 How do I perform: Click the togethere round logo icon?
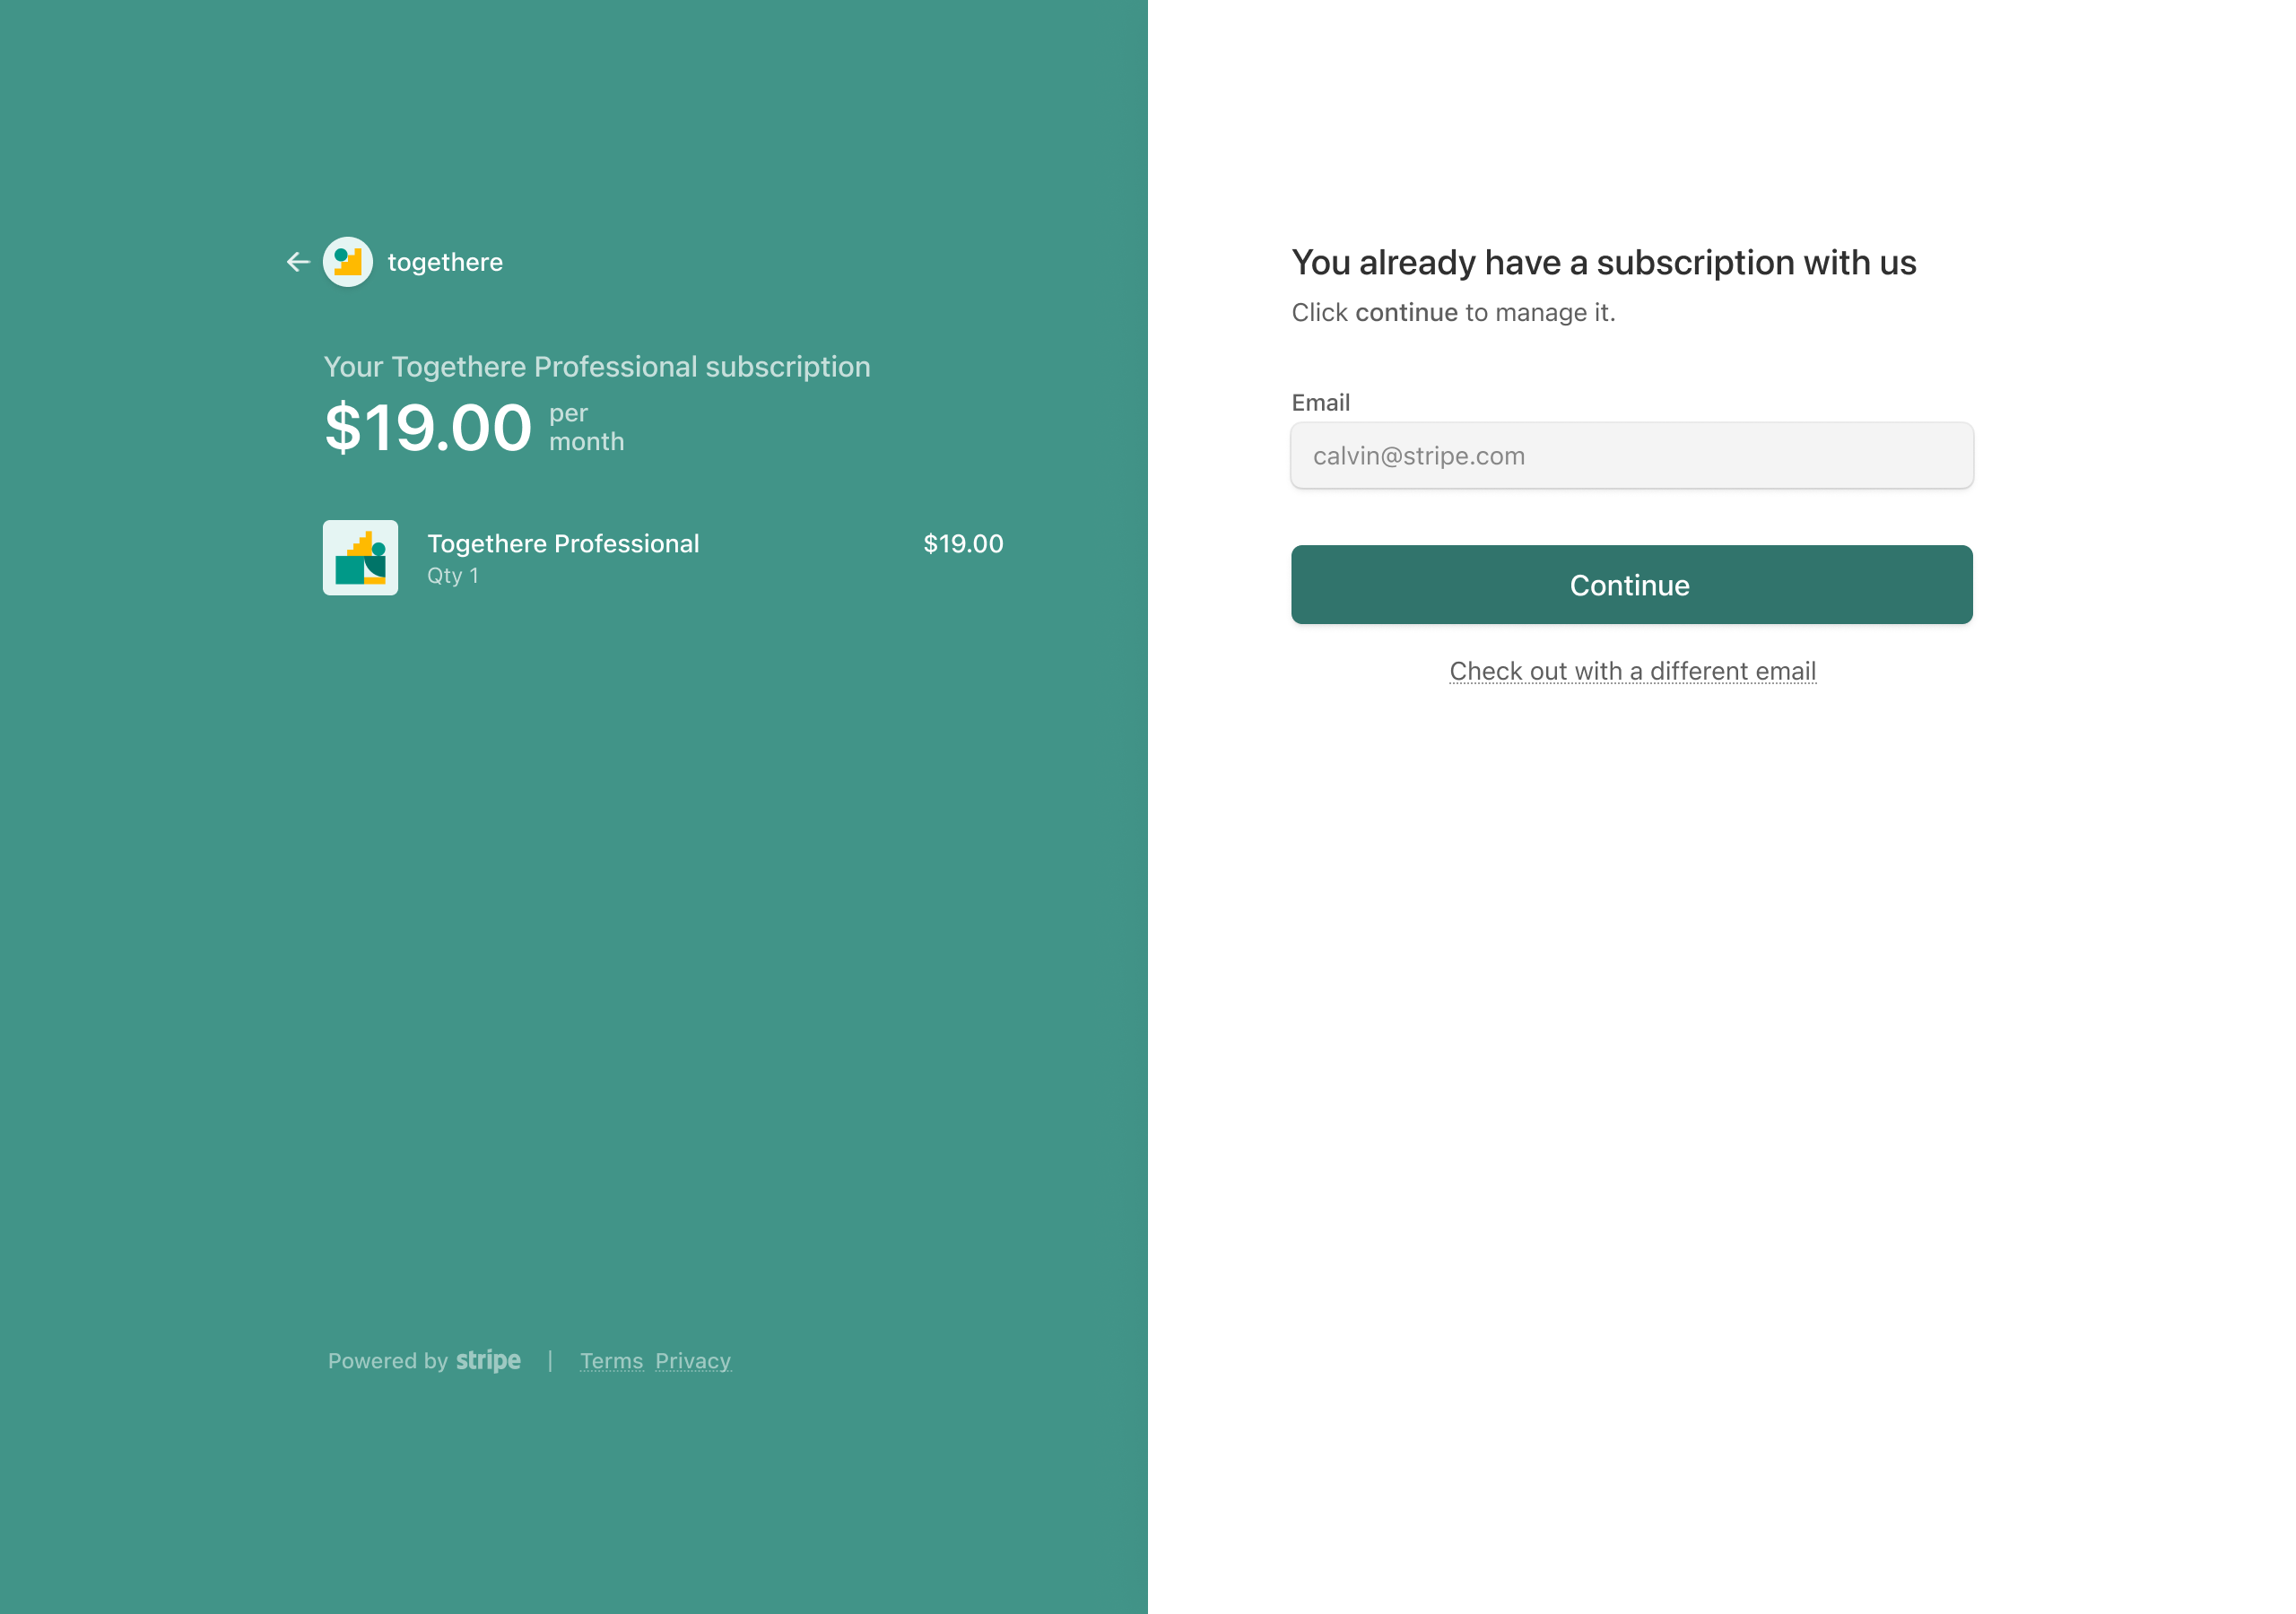pos(348,262)
